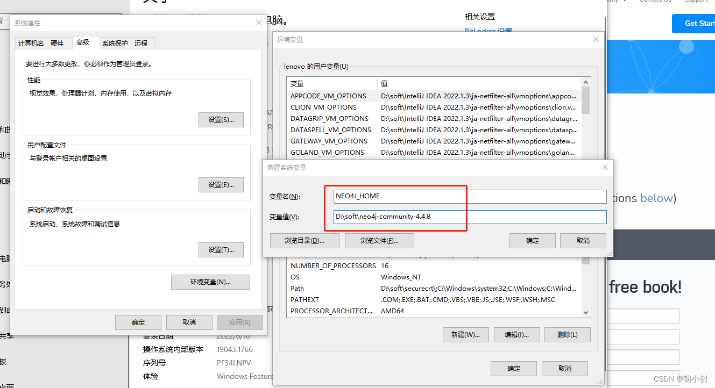This screenshot has height=388, width=715.
Task: Click 用户配置文件 section's 设置(E) button
Action: pos(221,184)
